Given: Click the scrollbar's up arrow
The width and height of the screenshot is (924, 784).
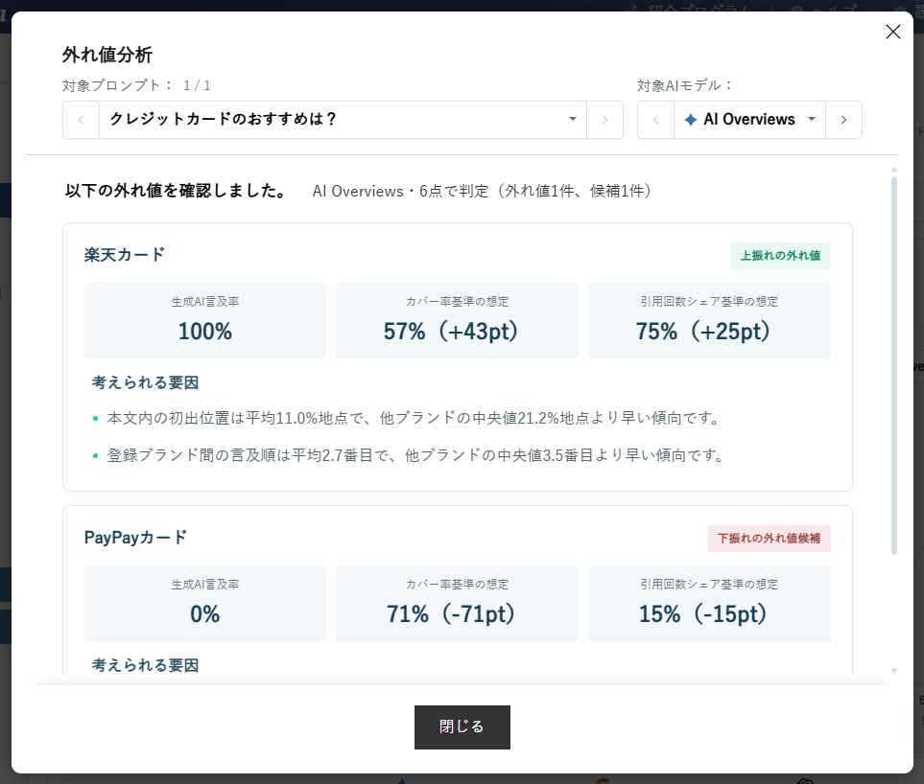Looking at the screenshot, I should click(x=894, y=170).
